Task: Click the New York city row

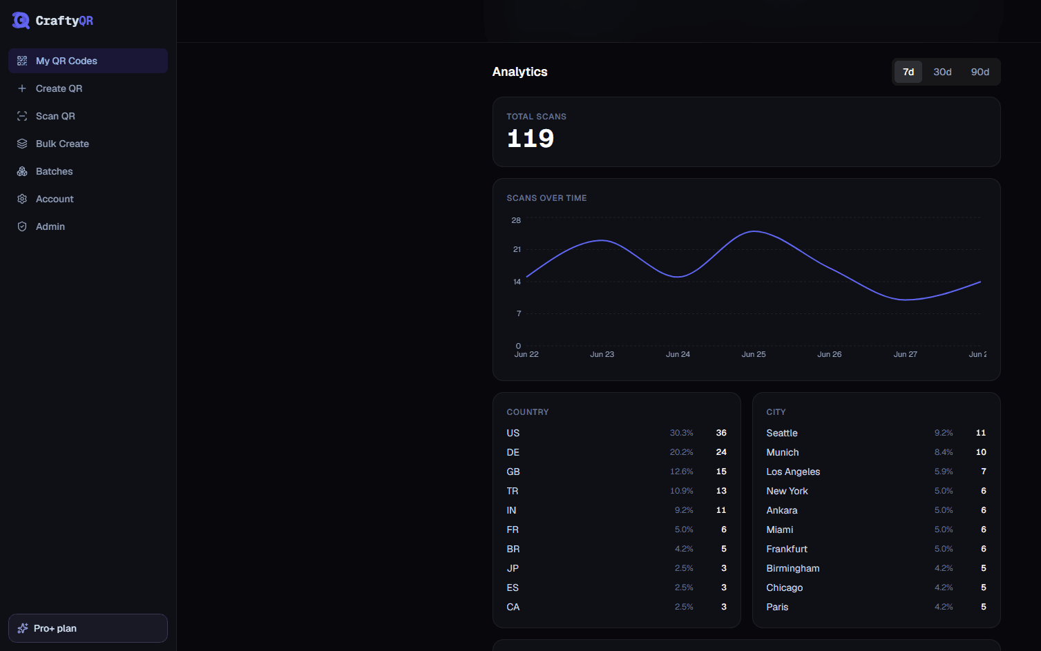Action: [877, 491]
